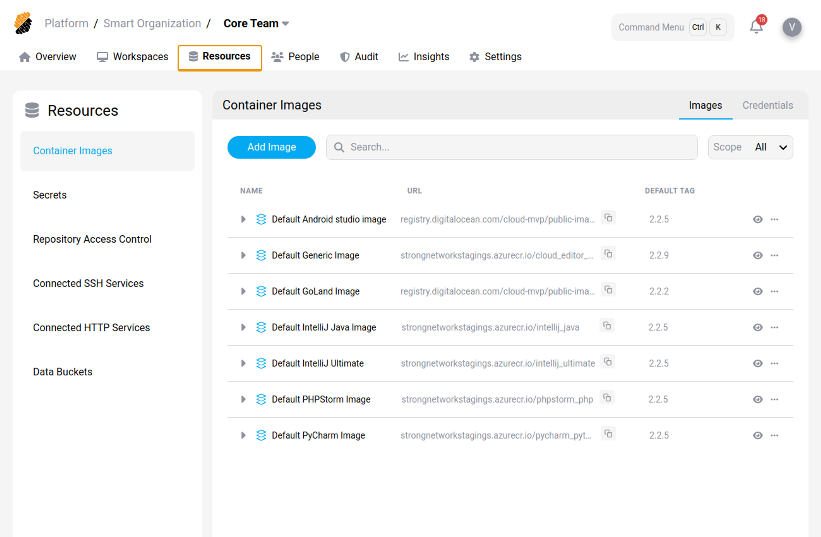Screen dimensions: 821x537
Task: Copy URL of Default Android studio image
Action: point(608,218)
